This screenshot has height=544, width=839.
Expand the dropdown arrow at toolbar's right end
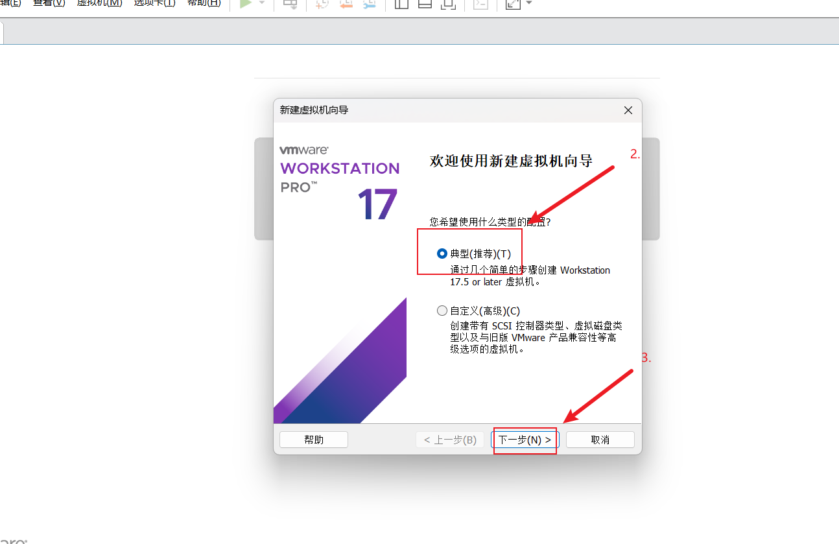529,3
